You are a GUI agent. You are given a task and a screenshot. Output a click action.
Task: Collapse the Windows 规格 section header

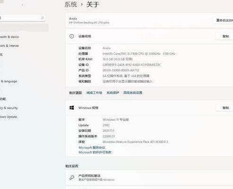point(149,108)
